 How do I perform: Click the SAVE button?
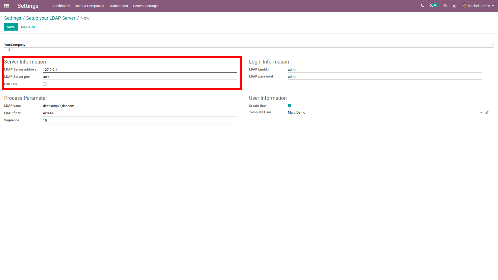tap(11, 27)
